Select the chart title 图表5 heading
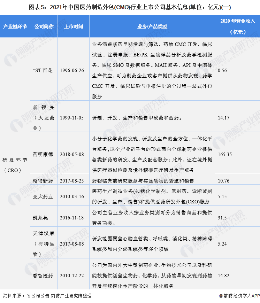 [x=130, y=7]
